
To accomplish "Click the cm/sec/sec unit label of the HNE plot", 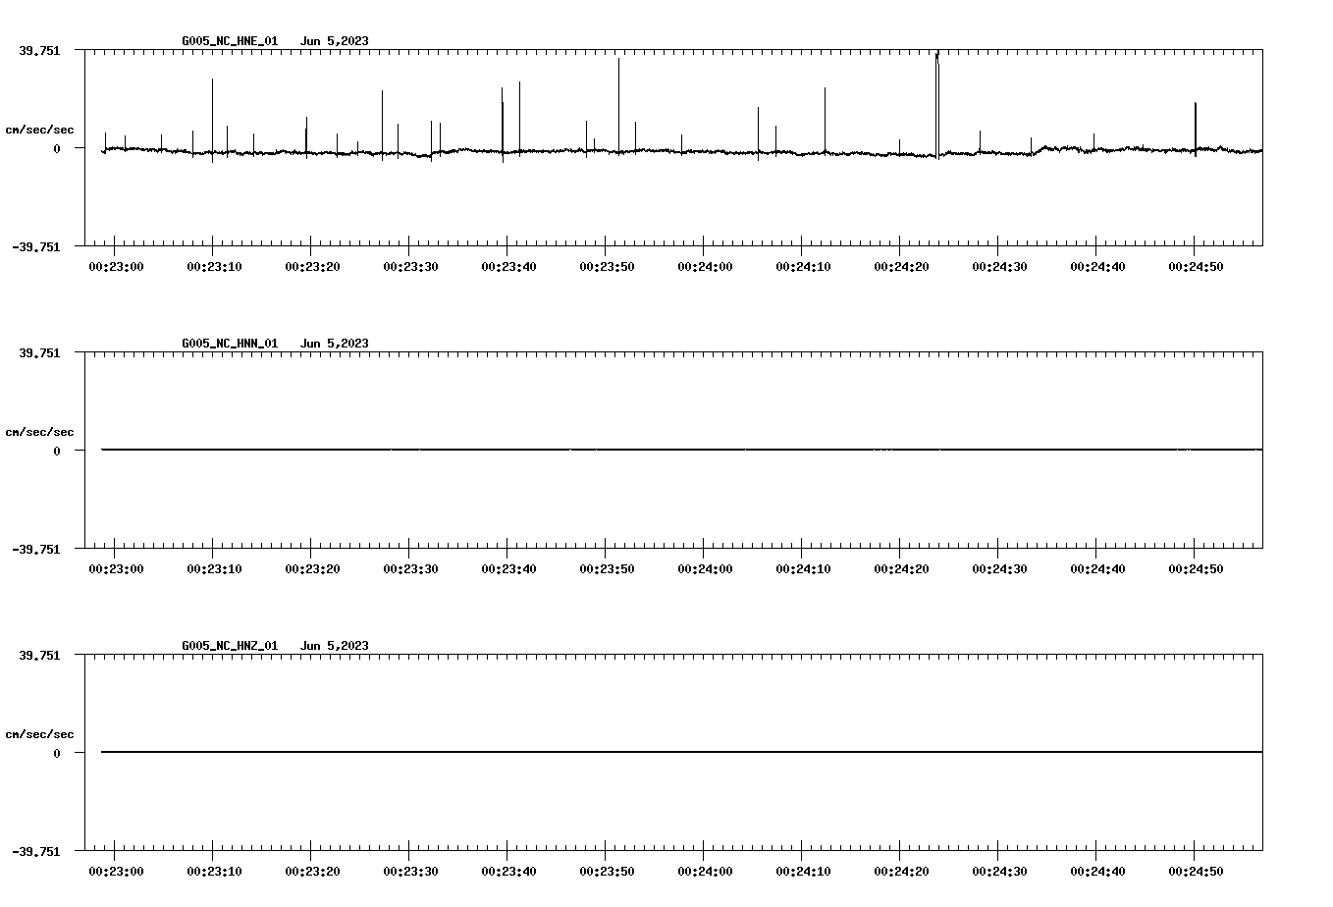I will tap(40, 130).
